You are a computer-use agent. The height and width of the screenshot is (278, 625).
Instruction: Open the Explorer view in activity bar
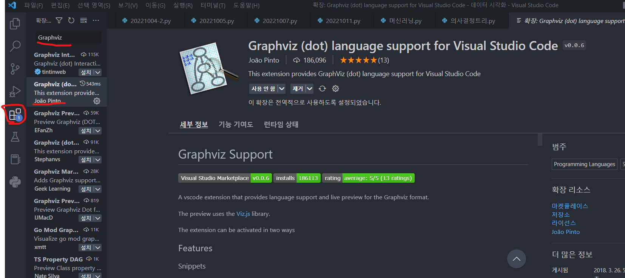(x=15, y=24)
